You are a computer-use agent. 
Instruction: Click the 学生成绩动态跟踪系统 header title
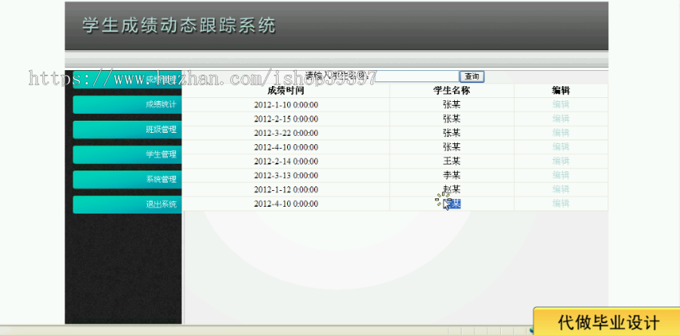pyautogui.click(x=179, y=26)
